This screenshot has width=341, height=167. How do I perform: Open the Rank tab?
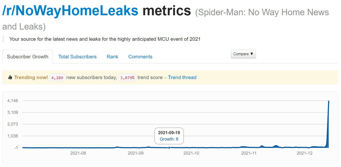112,57
